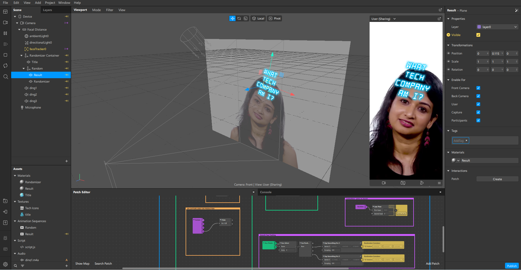The width and height of the screenshot is (521, 270).
Task: Select the Move manipulator tool in viewport
Action: coord(232,19)
